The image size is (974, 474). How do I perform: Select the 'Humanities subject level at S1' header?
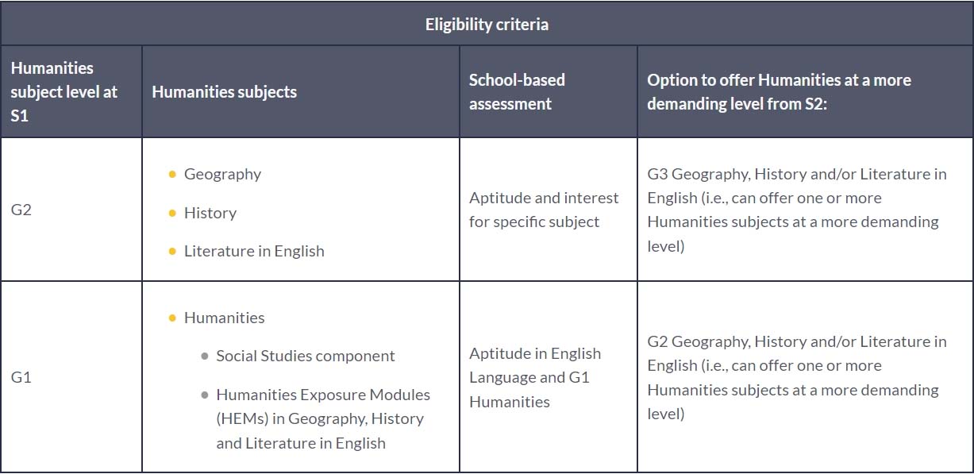[x=64, y=91]
